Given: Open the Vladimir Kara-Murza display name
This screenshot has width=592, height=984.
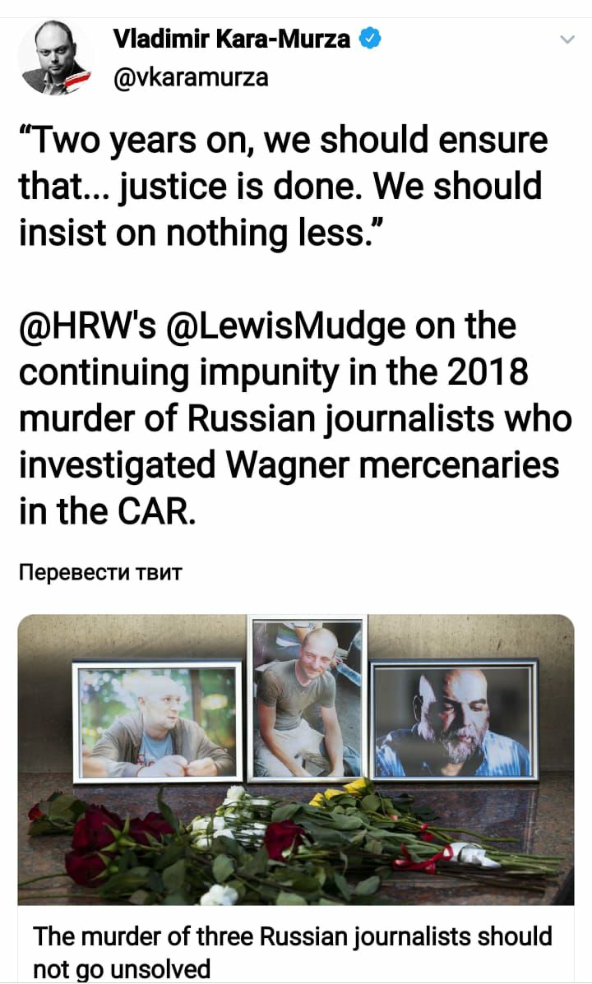Looking at the screenshot, I should click(x=232, y=39).
